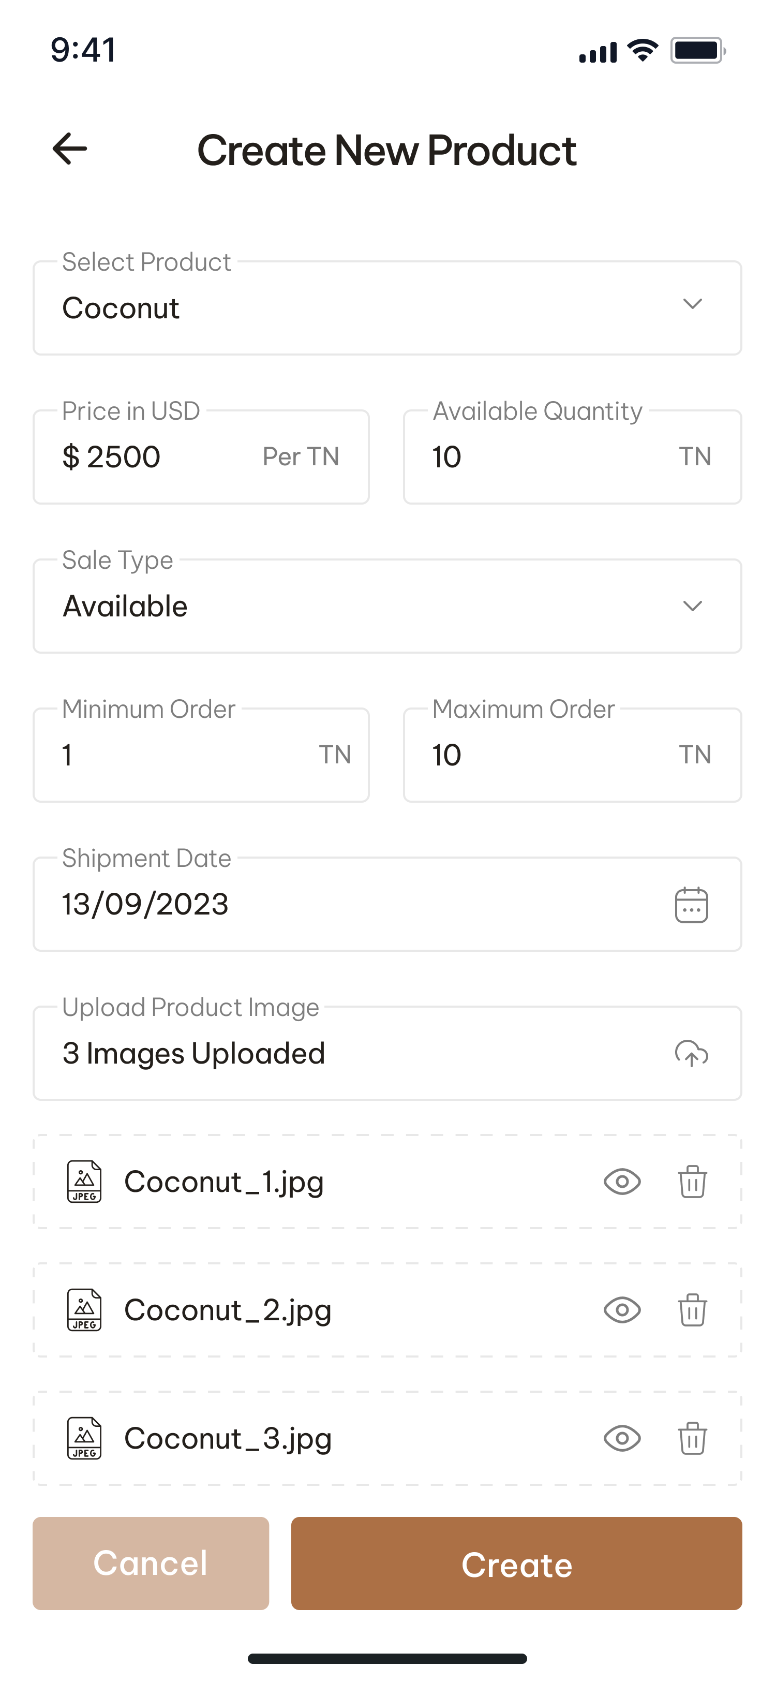Open the Shipment Date calendar picker
This screenshot has height=1681, width=776.
tap(691, 905)
